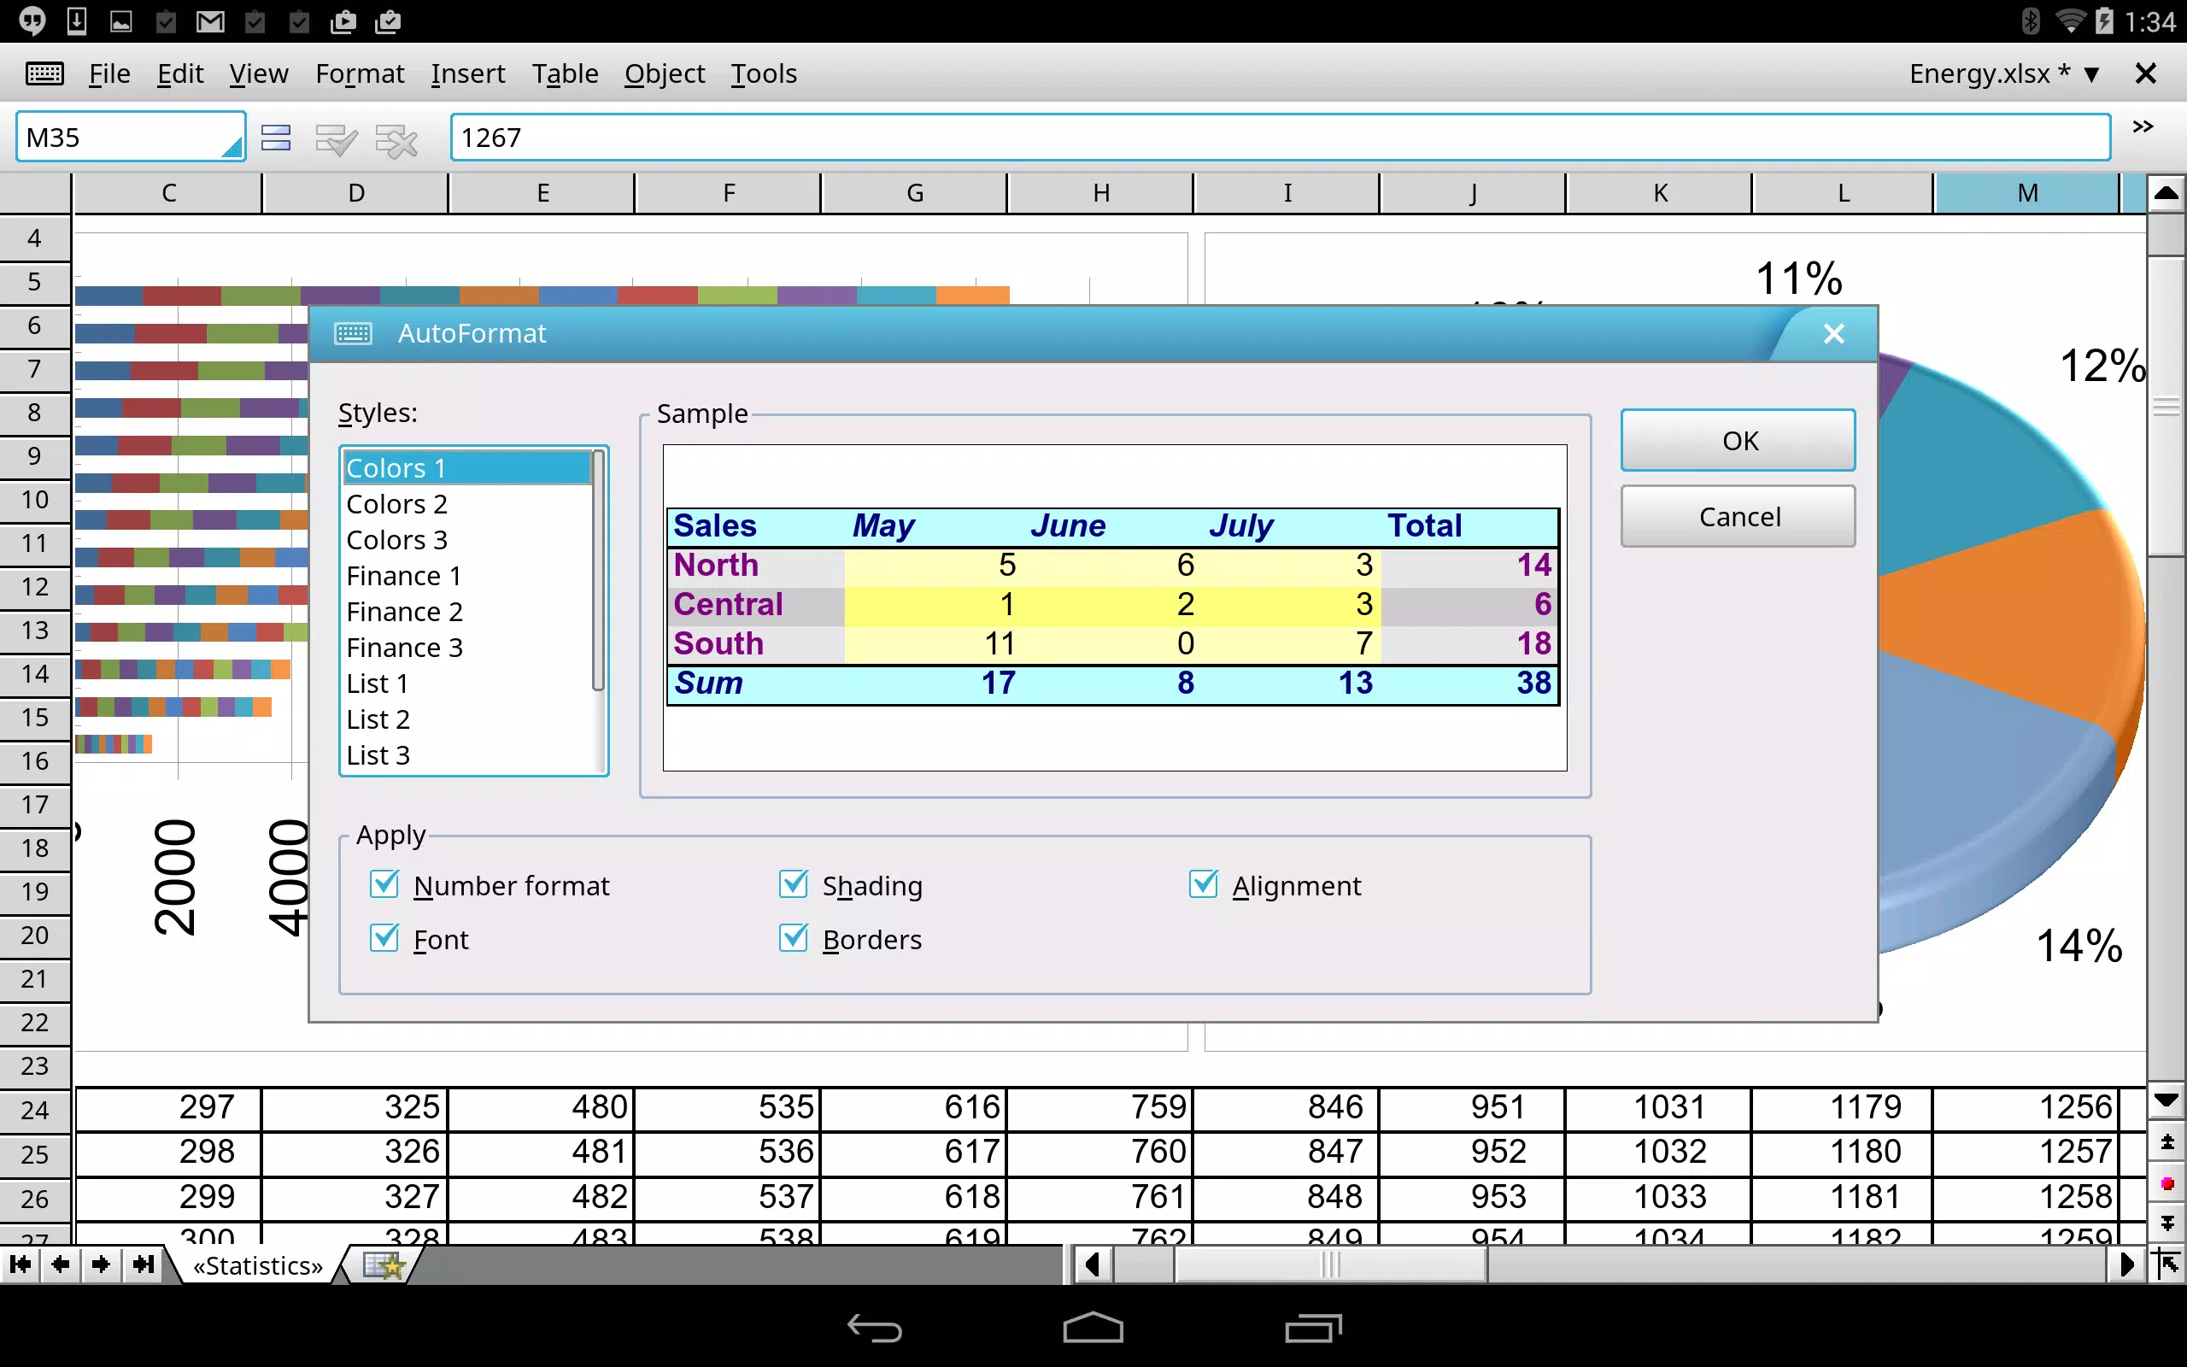Viewport: 2187px width, 1367px height.
Task: Open the Edit menu
Action: (x=180, y=73)
